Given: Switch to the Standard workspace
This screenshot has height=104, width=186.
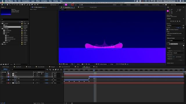Looking at the screenshot, I should (128, 5).
